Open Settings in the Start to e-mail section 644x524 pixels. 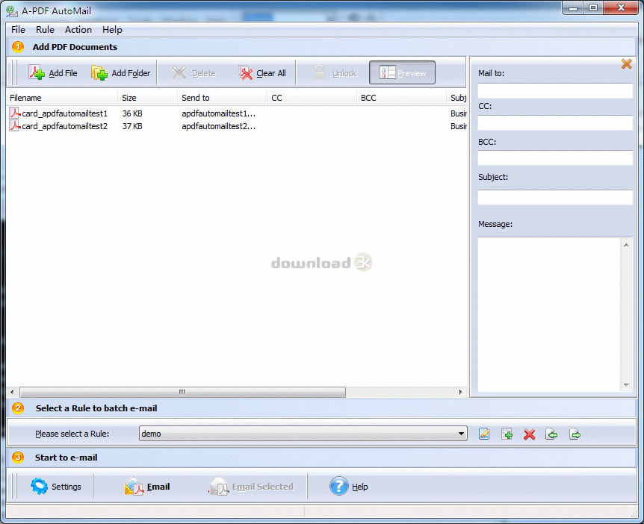tap(56, 487)
